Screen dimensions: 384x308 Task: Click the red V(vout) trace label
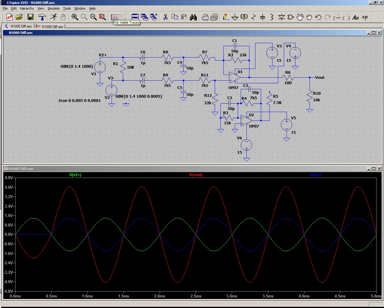pyautogui.click(x=196, y=175)
